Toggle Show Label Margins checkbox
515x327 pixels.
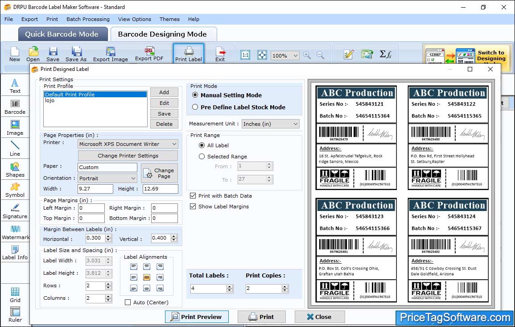point(193,207)
